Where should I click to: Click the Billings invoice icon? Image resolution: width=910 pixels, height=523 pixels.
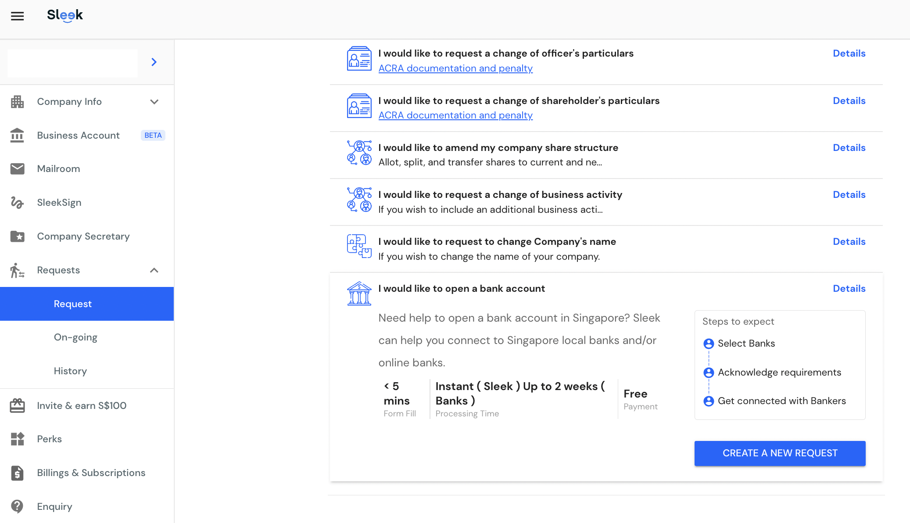point(17,473)
